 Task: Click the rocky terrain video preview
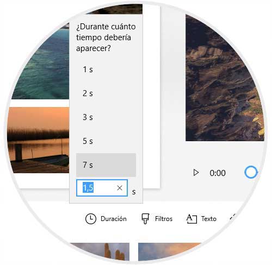pyautogui.click(x=225, y=78)
